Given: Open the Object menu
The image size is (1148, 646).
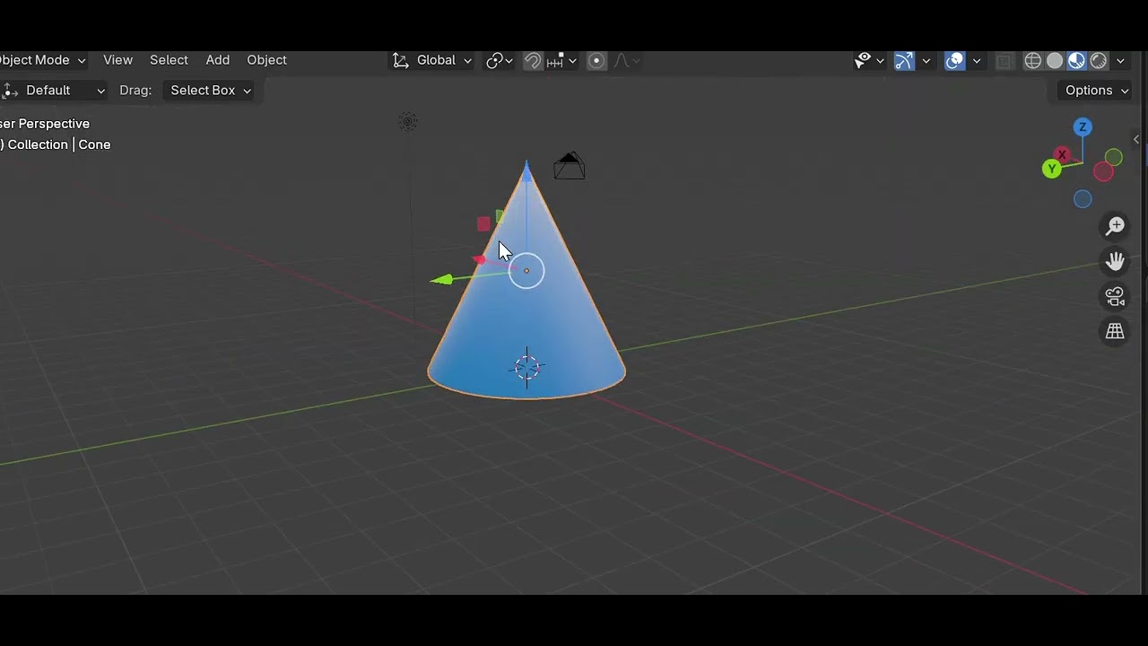Looking at the screenshot, I should click(x=266, y=60).
